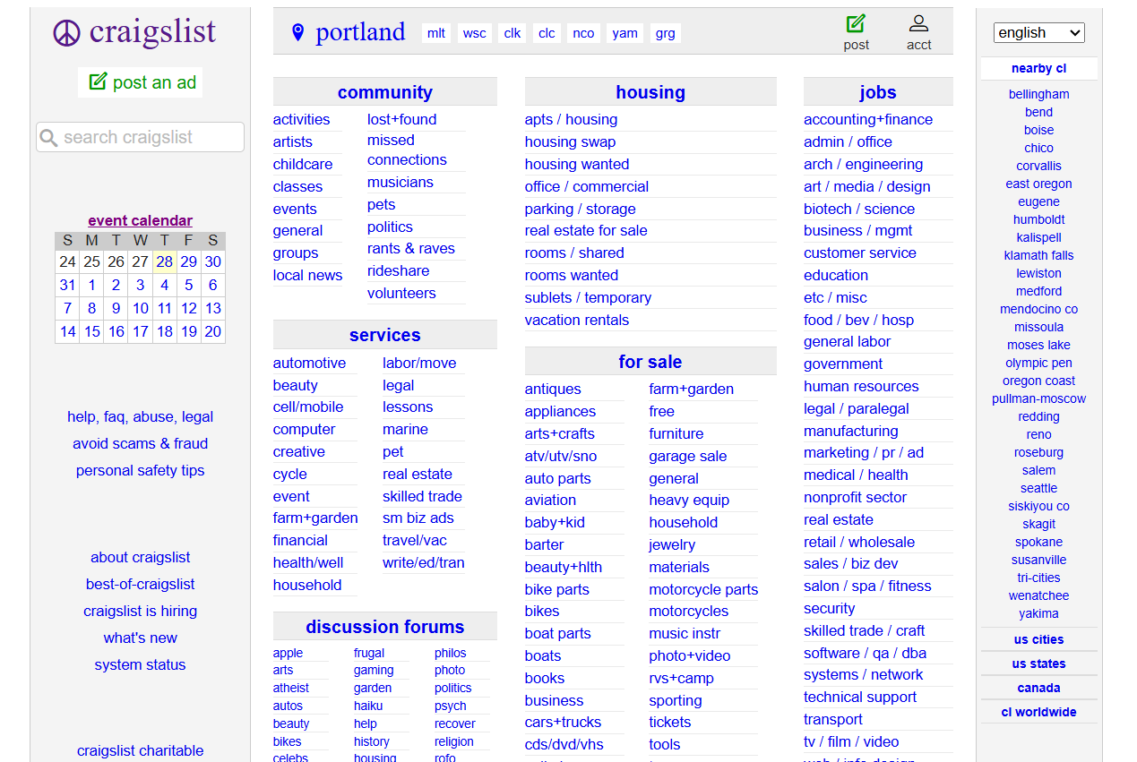Go to software / qa / dba jobs
Screen dimensions: 1137x762
865,653
